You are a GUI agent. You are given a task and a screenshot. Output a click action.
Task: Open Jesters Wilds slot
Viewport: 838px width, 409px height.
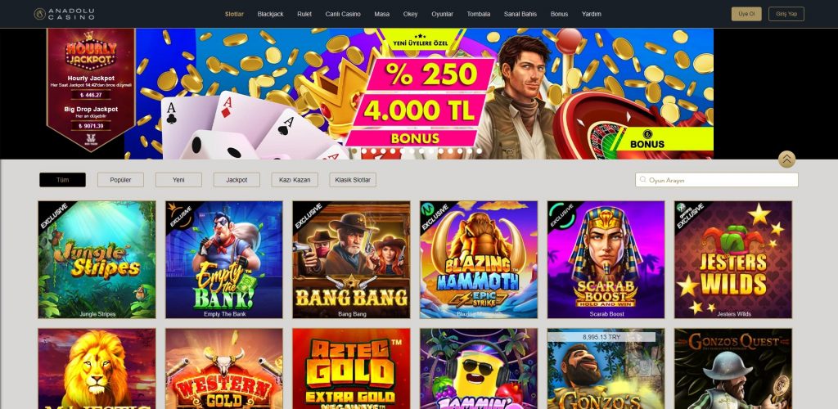(x=733, y=259)
